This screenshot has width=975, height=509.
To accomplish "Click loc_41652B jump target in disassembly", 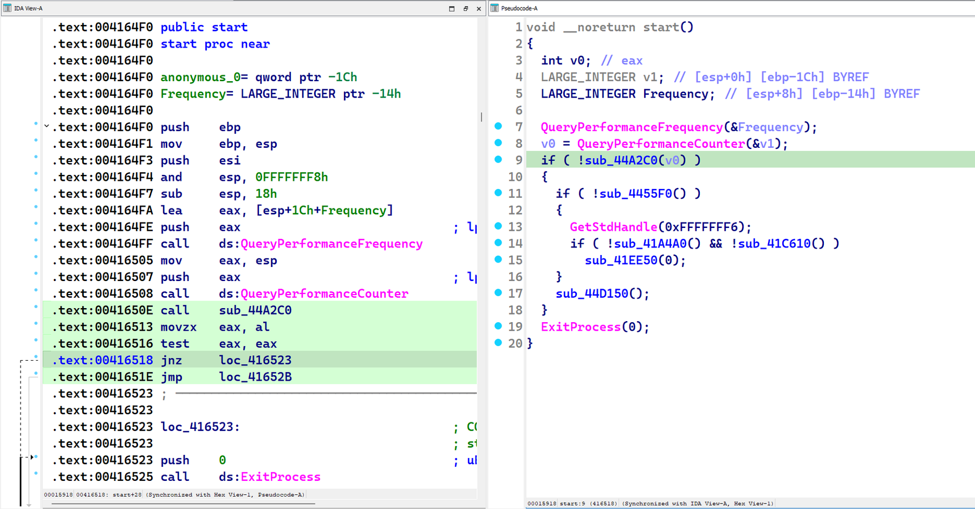I will coord(255,377).
